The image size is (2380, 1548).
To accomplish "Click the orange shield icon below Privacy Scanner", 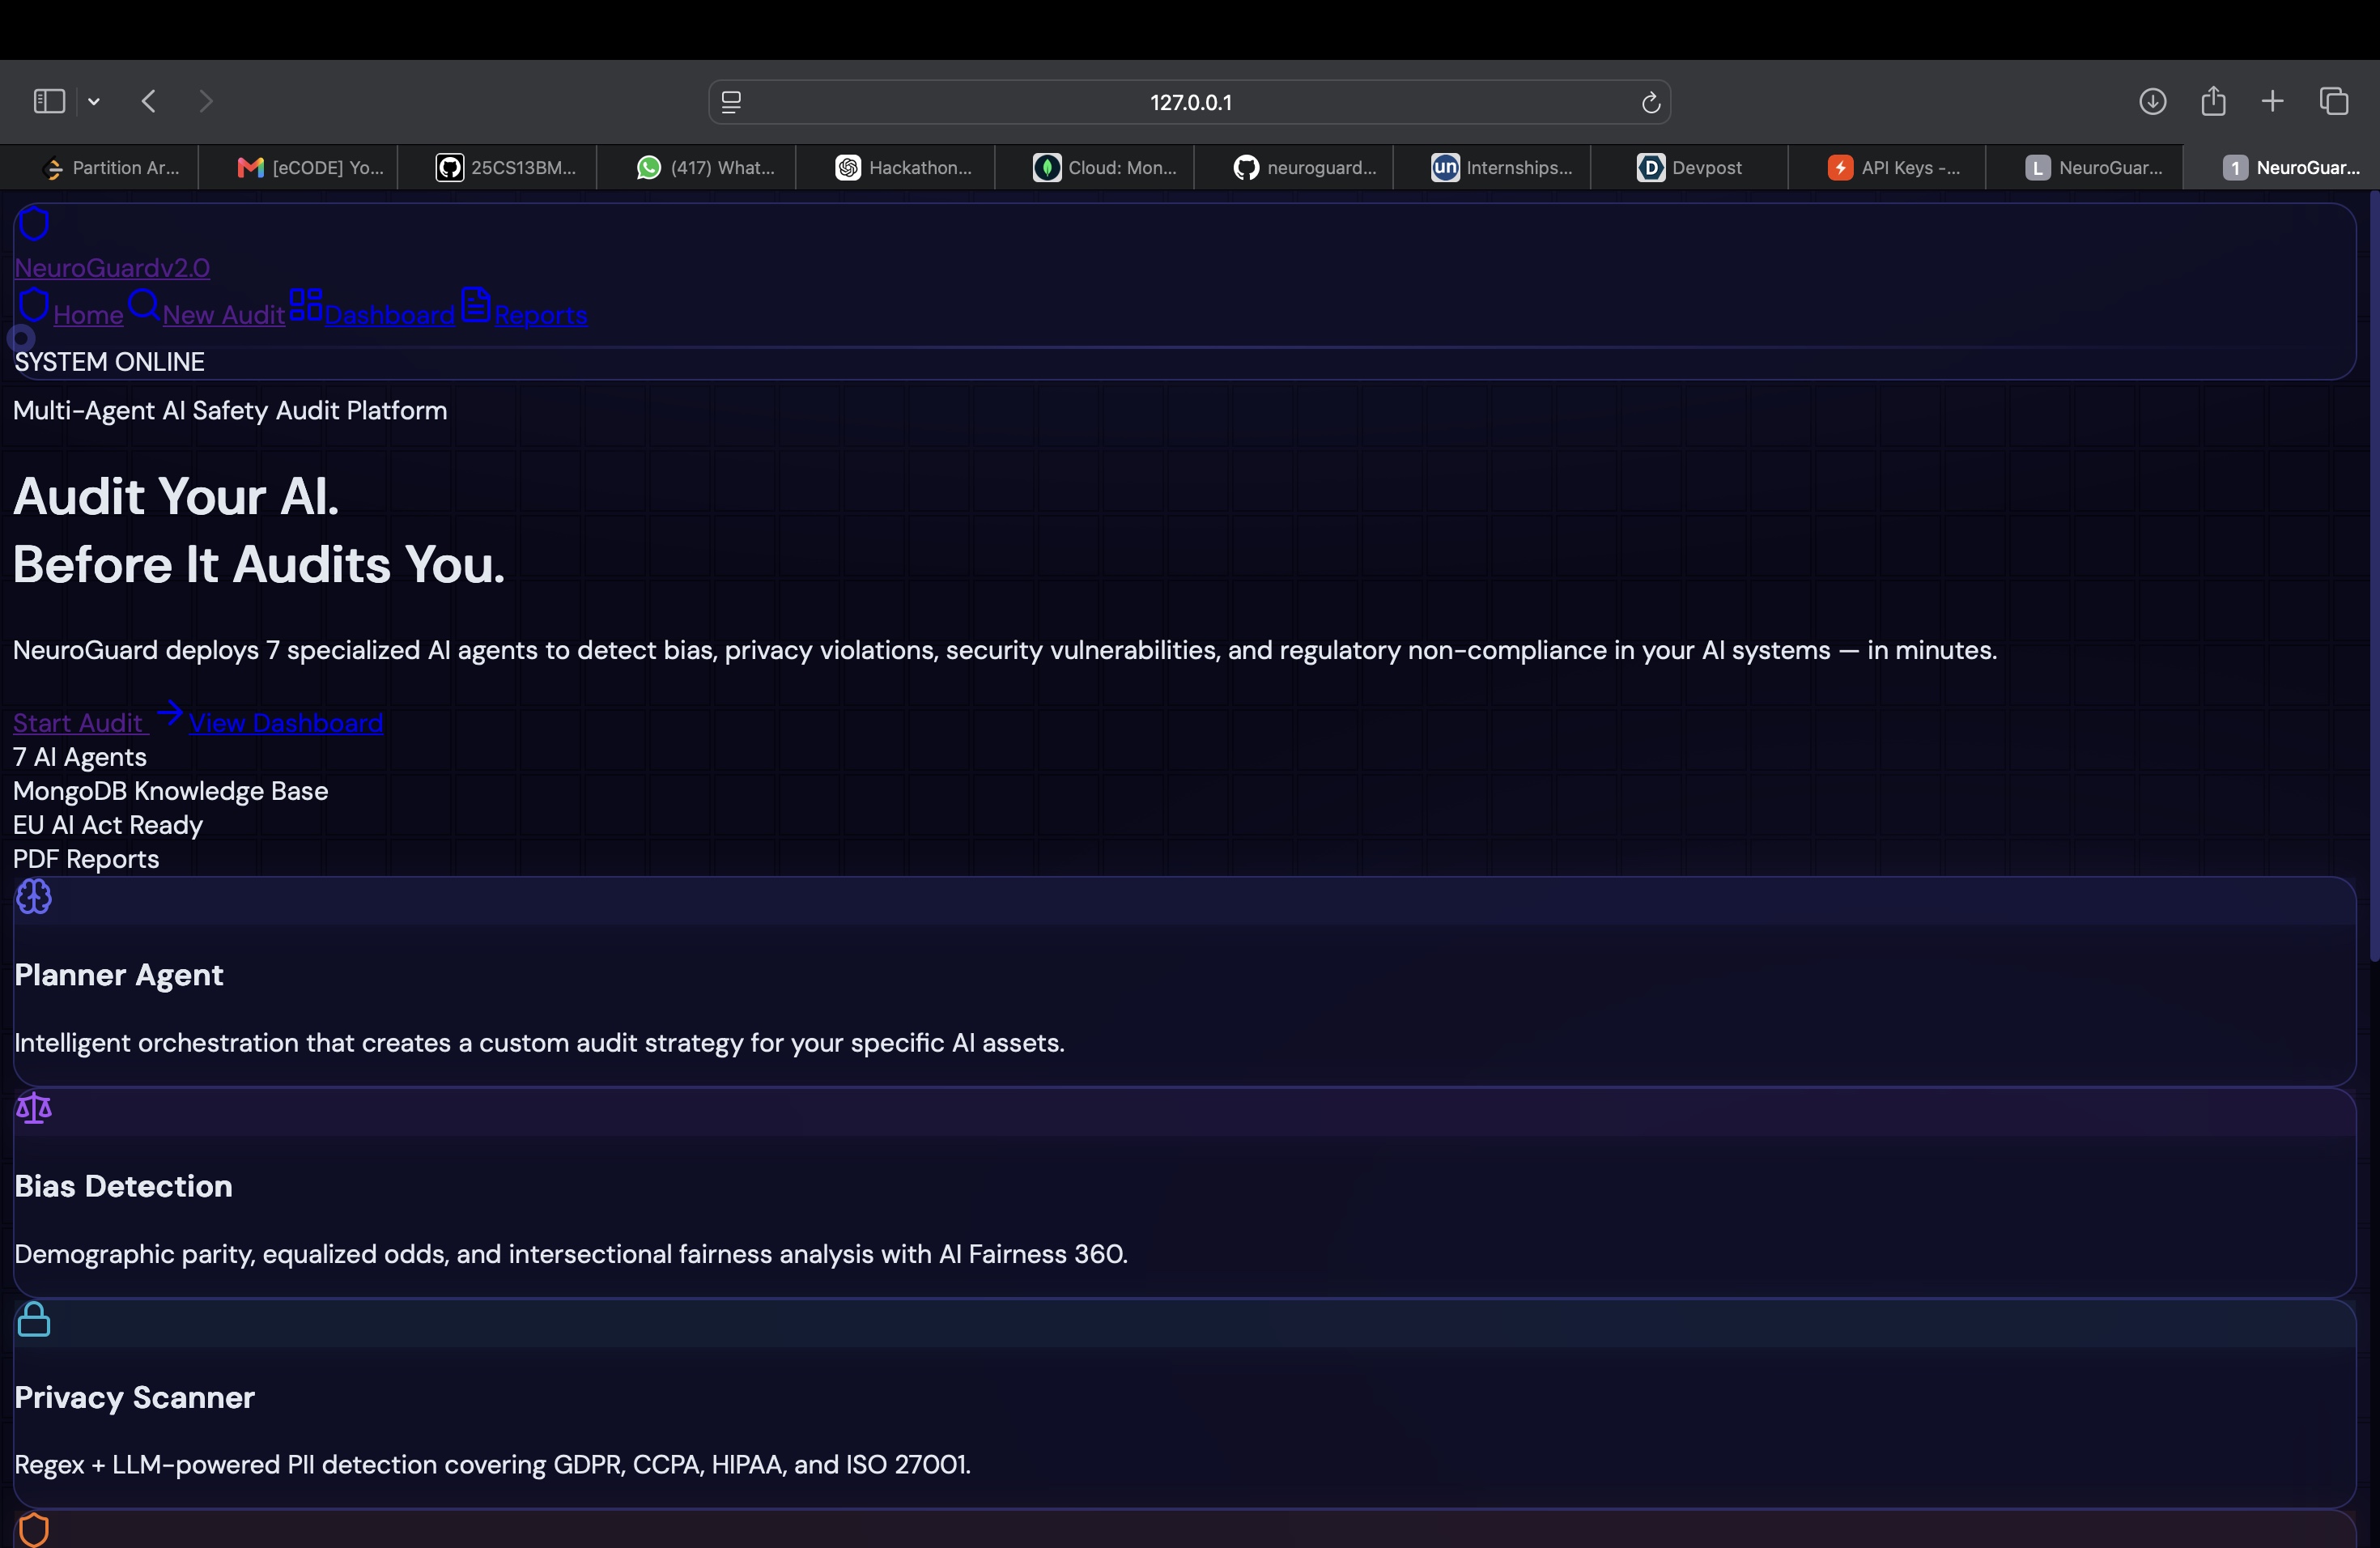I will click(34, 1530).
